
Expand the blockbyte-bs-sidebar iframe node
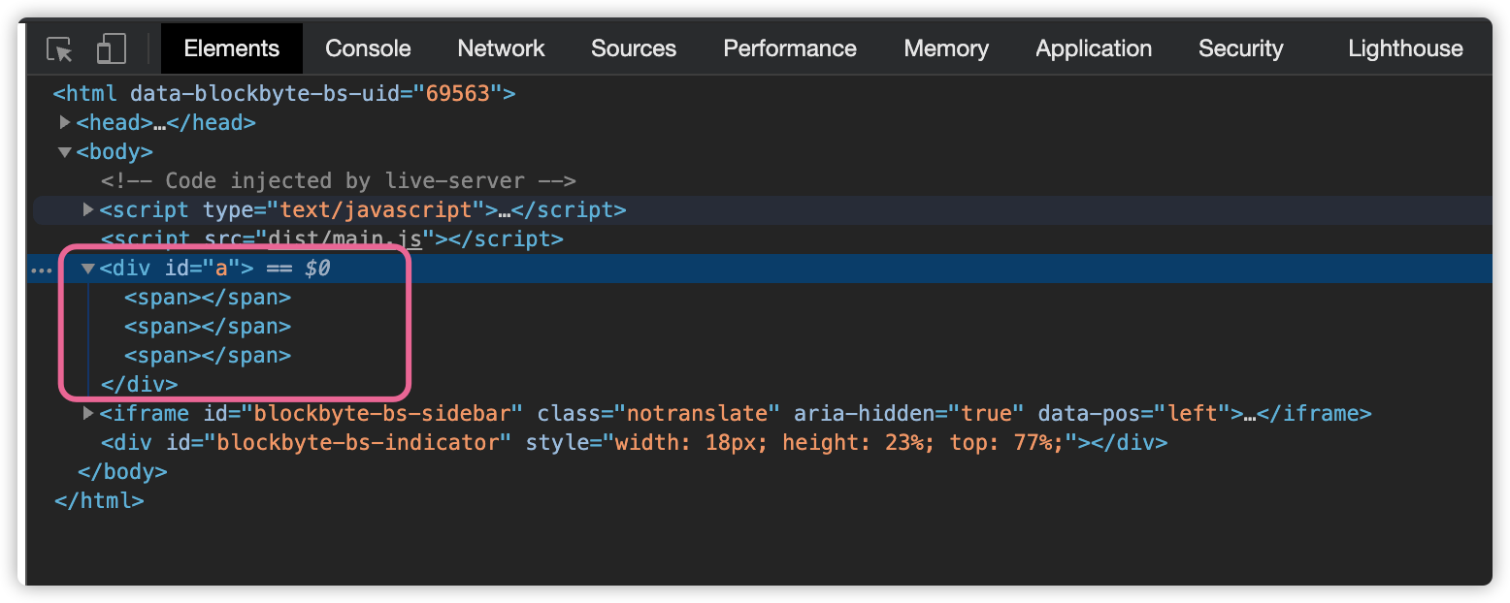[88, 413]
